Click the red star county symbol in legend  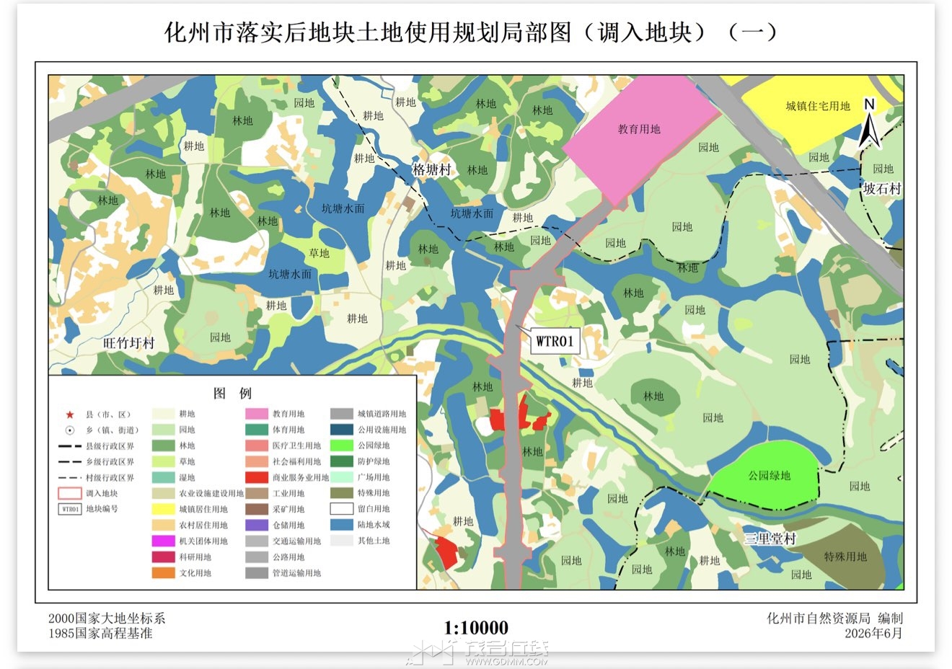(x=70, y=415)
